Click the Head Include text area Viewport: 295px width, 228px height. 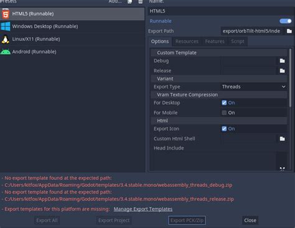pyautogui.click(x=215, y=162)
